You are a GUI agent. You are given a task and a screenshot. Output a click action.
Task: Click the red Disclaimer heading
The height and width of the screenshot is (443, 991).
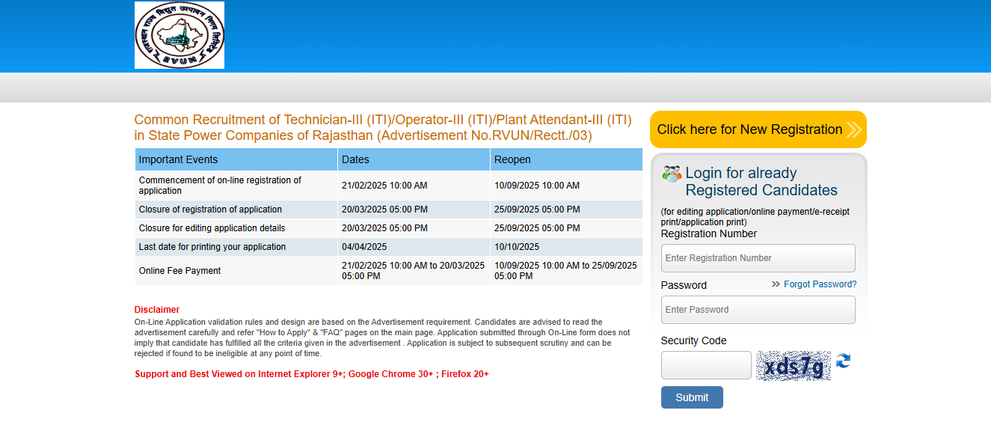157,310
